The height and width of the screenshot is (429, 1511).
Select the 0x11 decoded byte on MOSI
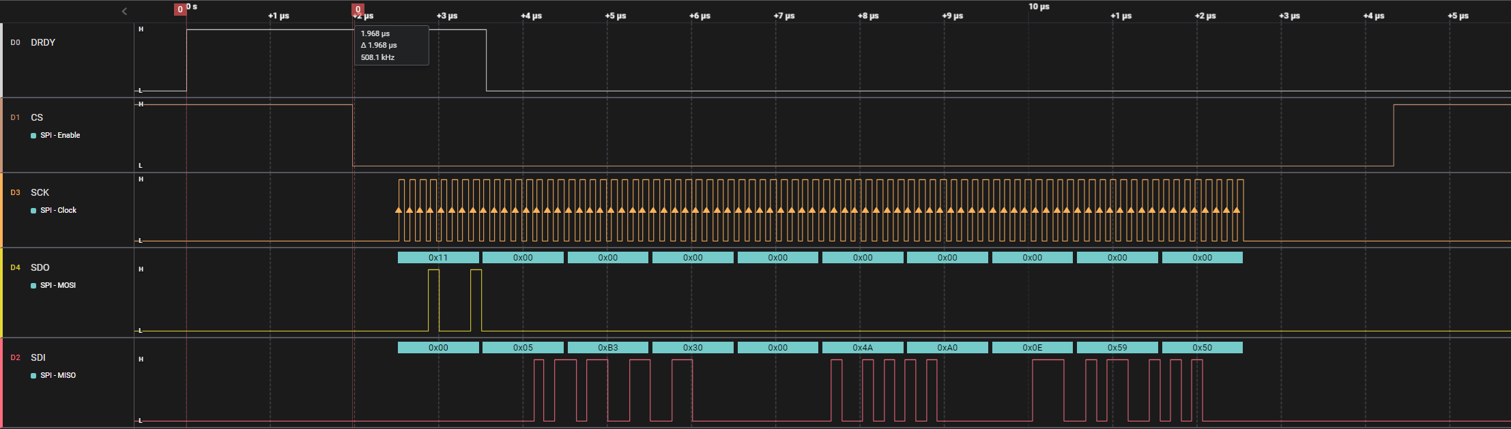click(x=438, y=258)
